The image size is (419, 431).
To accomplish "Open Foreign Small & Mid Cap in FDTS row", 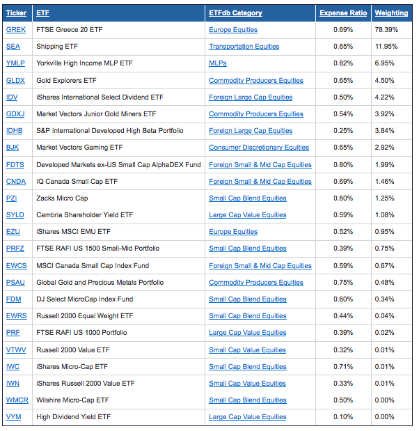I will coord(260,165).
